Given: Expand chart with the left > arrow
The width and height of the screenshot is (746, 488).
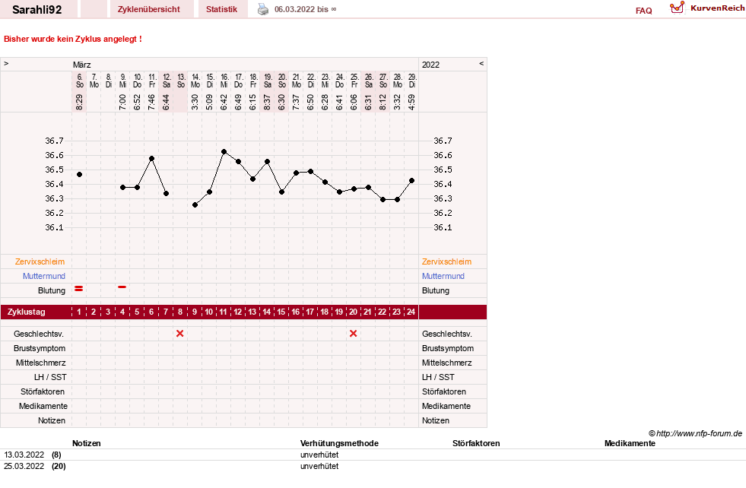Looking at the screenshot, I should [x=6, y=63].
